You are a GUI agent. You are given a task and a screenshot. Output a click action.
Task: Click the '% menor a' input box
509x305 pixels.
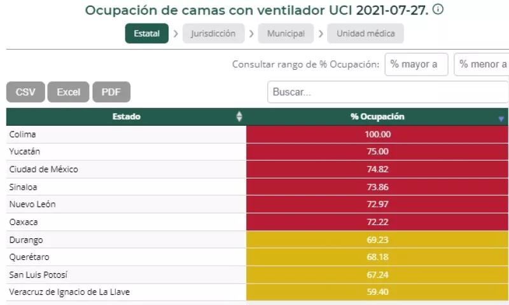482,64
